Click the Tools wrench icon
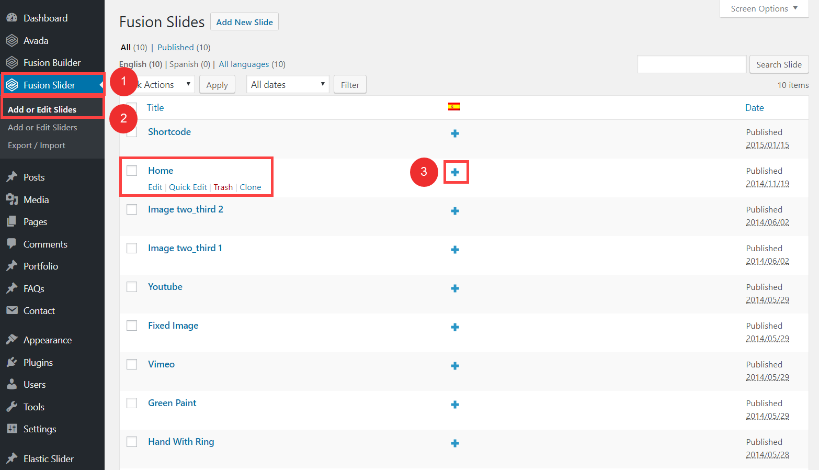The image size is (819, 470). pos(12,407)
